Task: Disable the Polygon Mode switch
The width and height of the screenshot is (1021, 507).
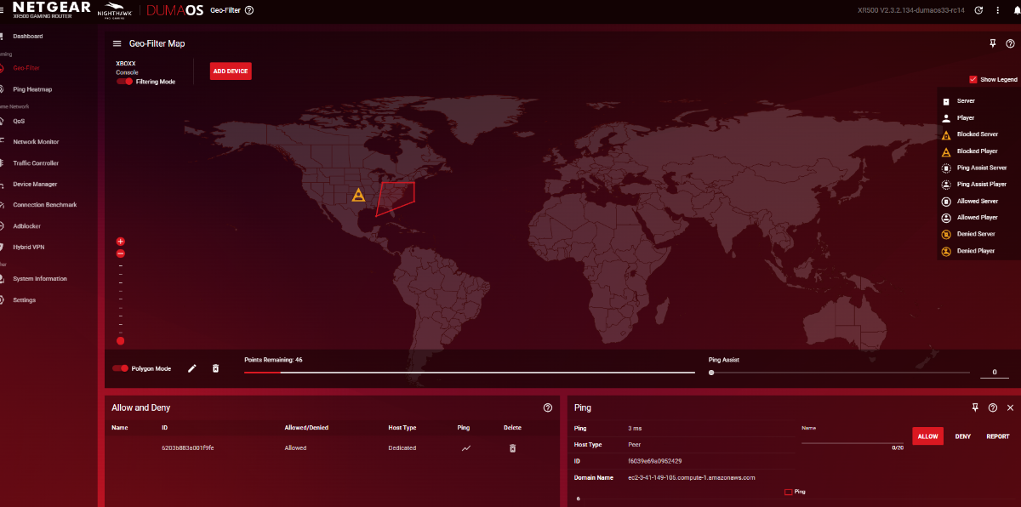Action: pos(121,368)
